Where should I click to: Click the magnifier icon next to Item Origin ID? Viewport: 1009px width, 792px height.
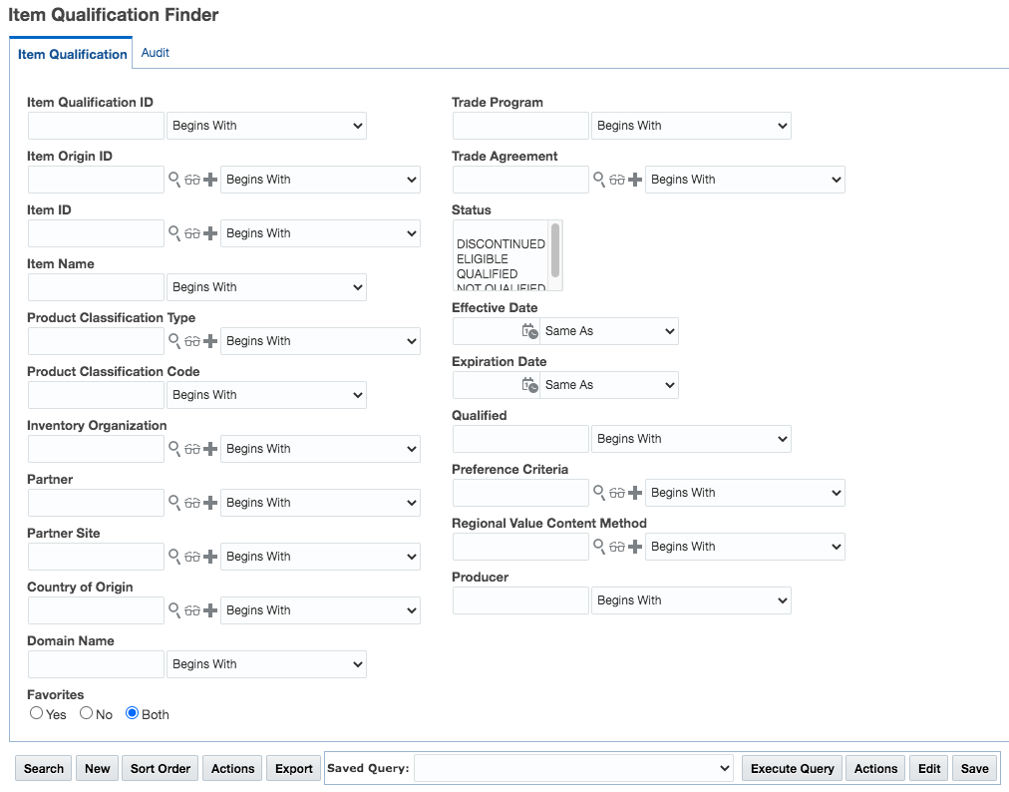(173, 180)
